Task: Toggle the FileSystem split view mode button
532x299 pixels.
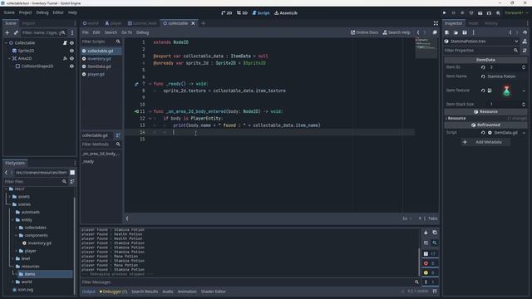Action: click(x=72, y=173)
